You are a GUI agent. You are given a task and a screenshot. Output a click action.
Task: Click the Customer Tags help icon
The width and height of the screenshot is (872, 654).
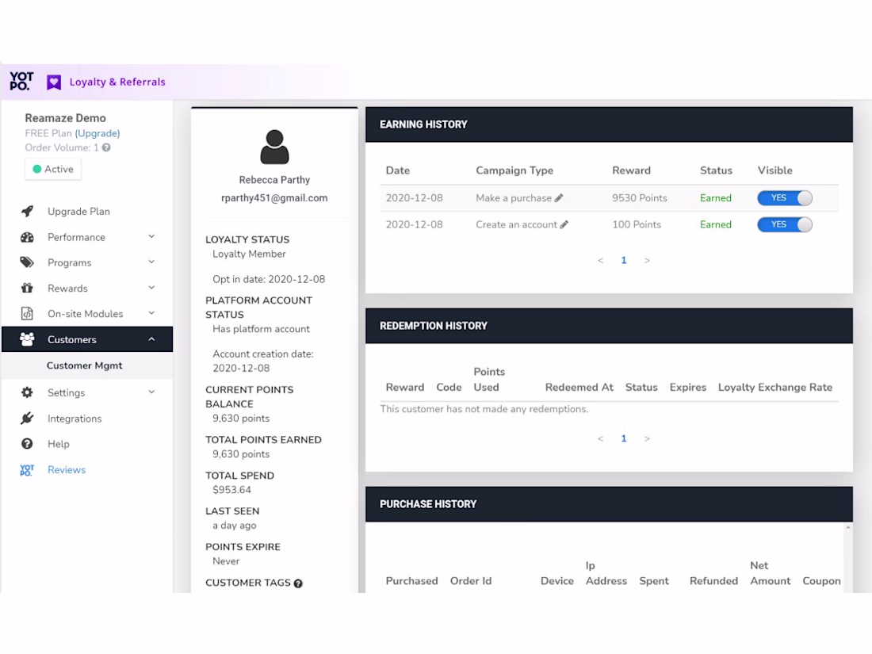pos(298,583)
